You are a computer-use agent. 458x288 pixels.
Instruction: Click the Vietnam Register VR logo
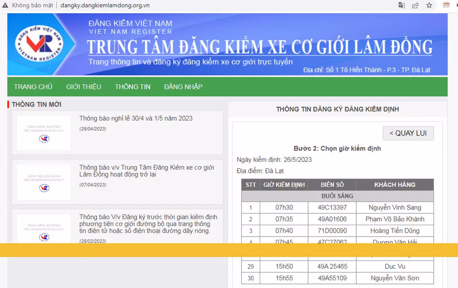point(39,44)
